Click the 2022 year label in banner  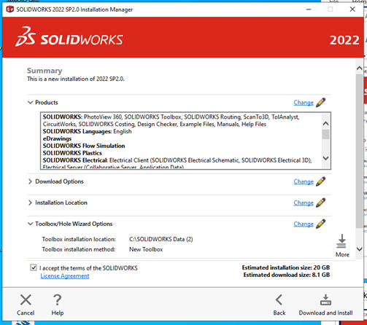(344, 40)
